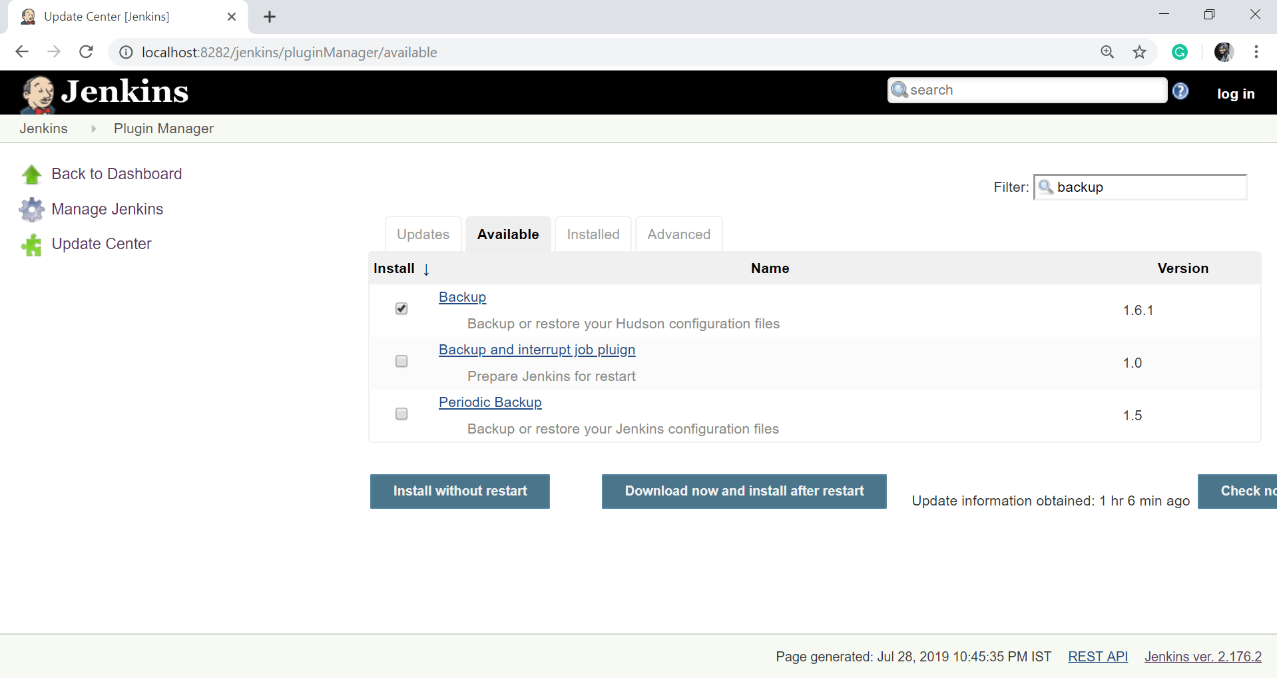View site information icon in address bar
1277x678 pixels.
click(126, 52)
